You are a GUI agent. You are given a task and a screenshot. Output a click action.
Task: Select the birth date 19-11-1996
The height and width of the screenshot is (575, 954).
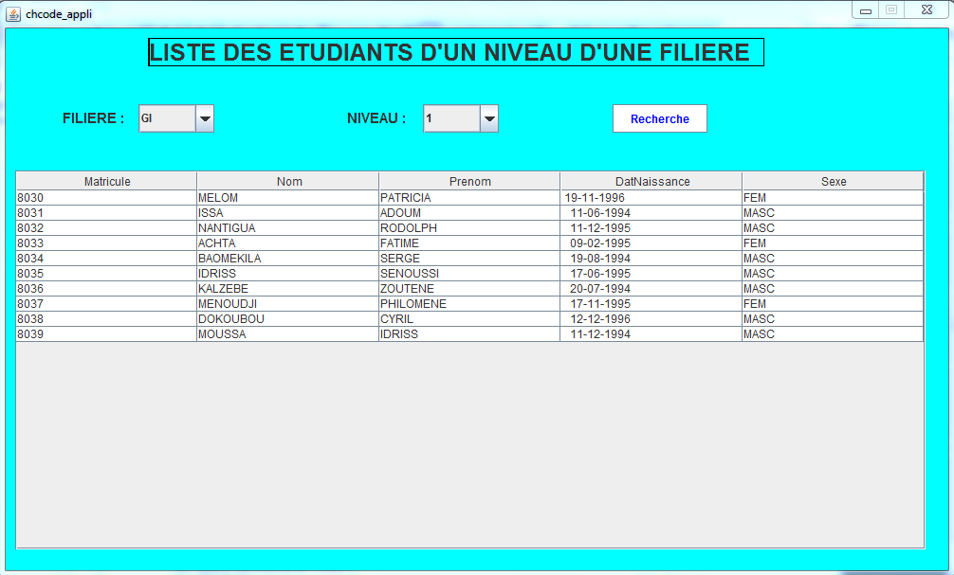coord(651,198)
